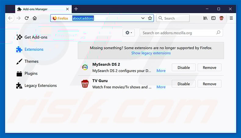Open More for TV Guru

(x=161, y=87)
